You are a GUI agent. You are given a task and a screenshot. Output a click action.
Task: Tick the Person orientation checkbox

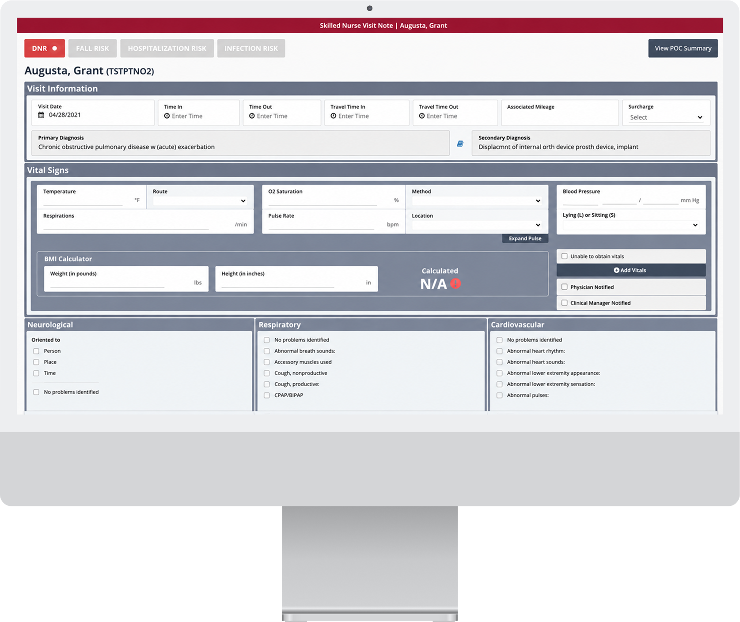coord(36,351)
